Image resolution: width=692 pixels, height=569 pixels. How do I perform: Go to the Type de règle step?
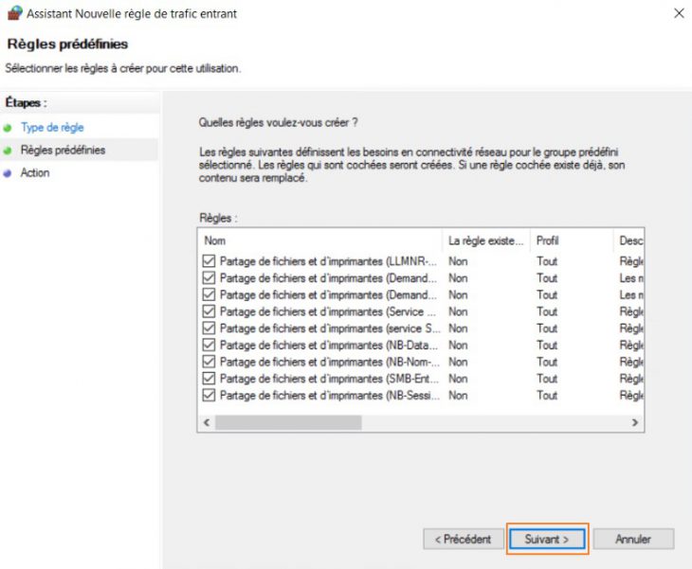pos(52,128)
